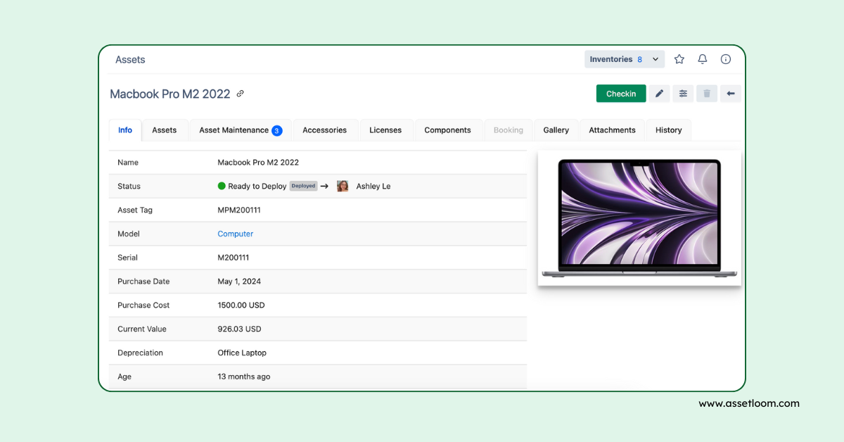Select the Accessories tab
Viewport: 844px width, 442px height.
(x=325, y=130)
